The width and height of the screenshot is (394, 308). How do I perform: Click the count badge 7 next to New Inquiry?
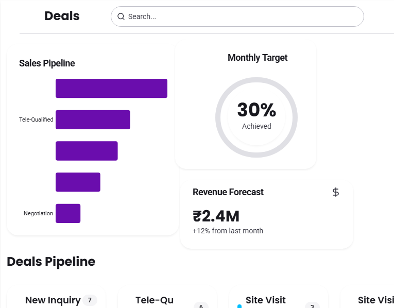pos(90,300)
